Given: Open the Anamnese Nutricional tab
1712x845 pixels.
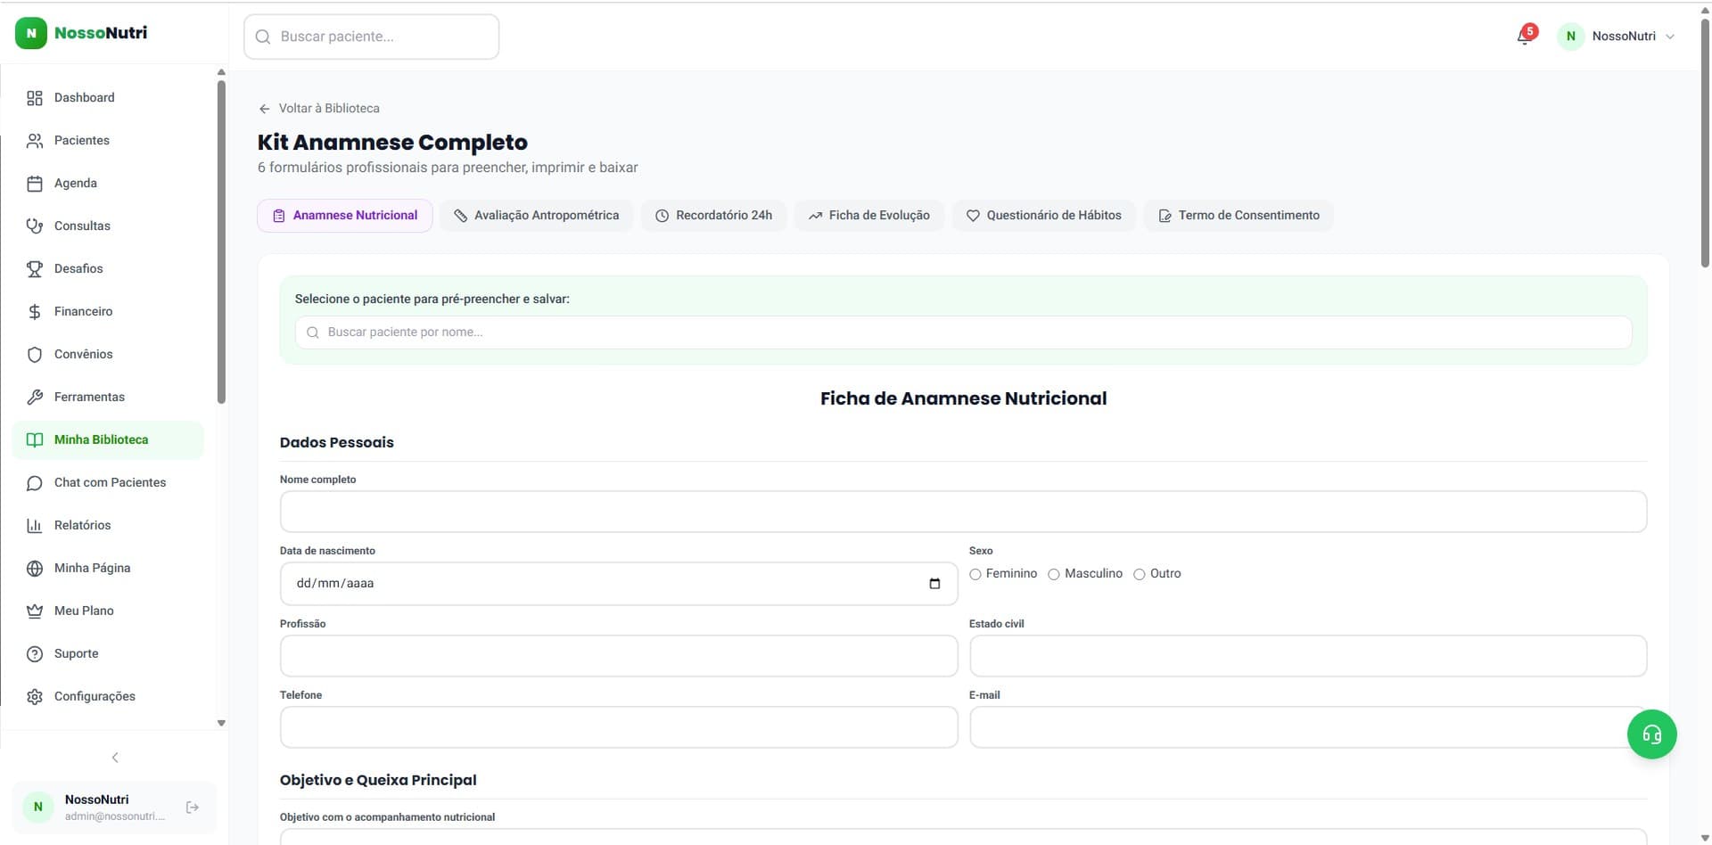Looking at the screenshot, I should click(345, 216).
